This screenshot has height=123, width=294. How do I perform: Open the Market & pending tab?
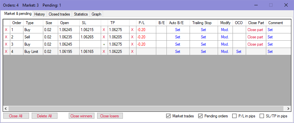coord(18,14)
